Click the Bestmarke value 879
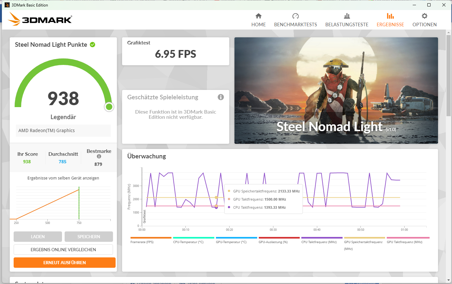This screenshot has height=284, width=452. pyautogui.click(x=98, y=164)
